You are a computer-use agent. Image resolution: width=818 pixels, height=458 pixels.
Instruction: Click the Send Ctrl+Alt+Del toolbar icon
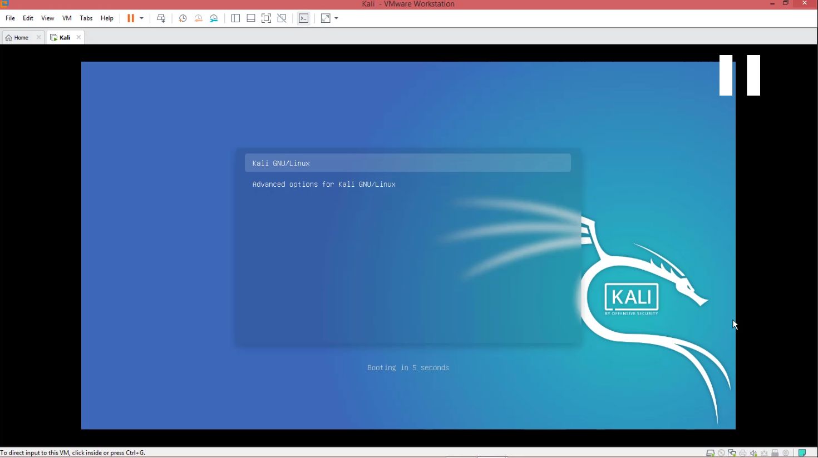tap(161, 18)
